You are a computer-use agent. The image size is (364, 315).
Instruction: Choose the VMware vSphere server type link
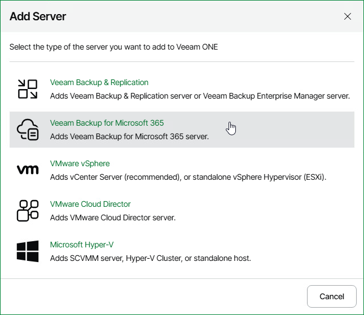(80, 163)
